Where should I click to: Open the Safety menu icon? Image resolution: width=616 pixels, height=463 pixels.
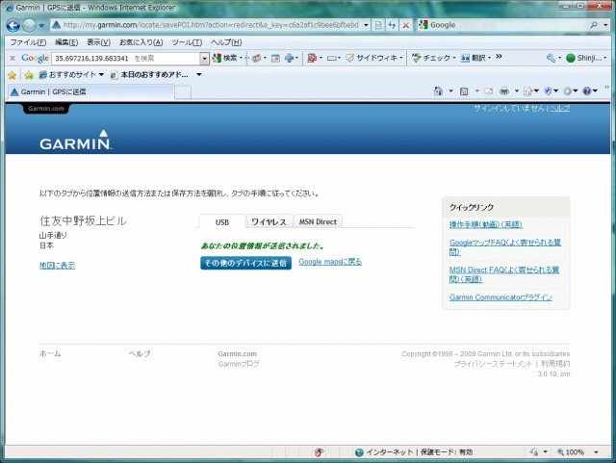tap(549, 91)
